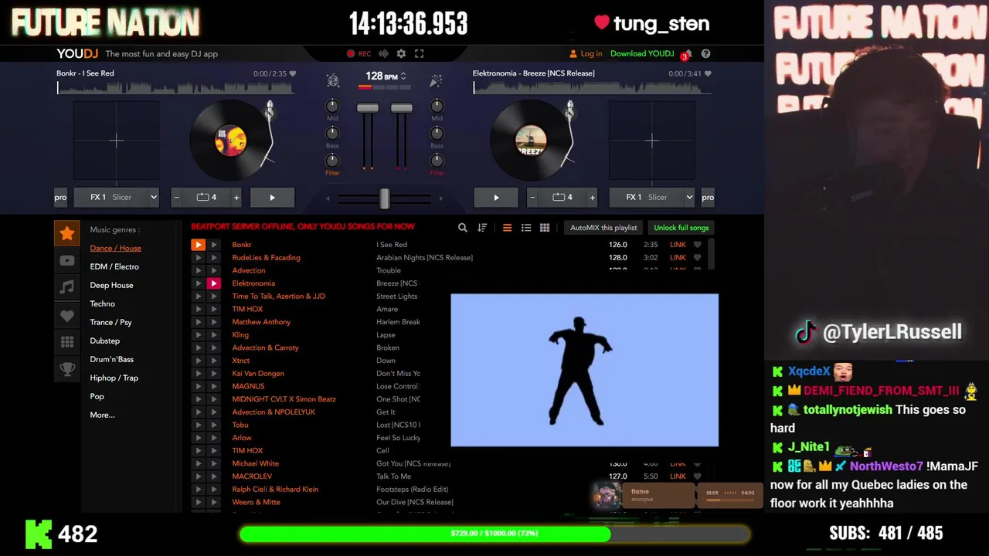Select Dance / House genre

point(116,248)
